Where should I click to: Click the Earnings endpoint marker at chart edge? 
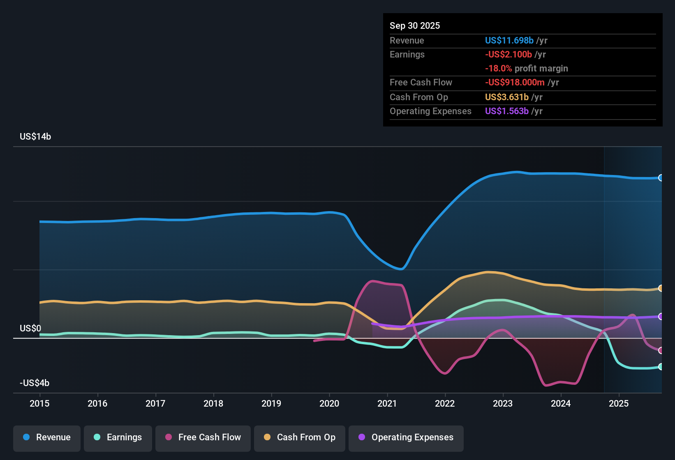661,367
